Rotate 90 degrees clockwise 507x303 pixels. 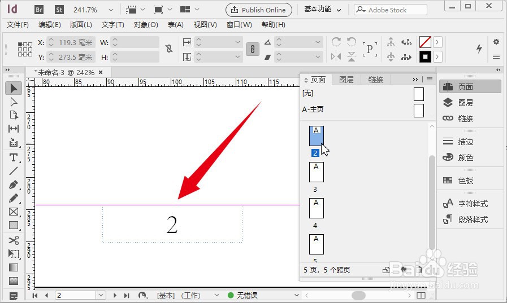tap(336, 42)
